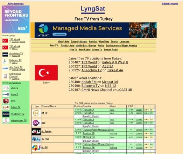Click the Kanal 5 logo icon
This screenshot has width=183, height=154.
(x=6, y=94)
